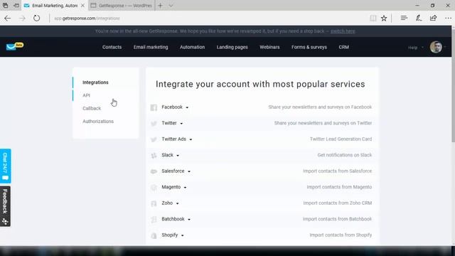Viewport: 455px width, 256px height.
Task: Click the Batchbook logo icon
Action: point(154,219)
